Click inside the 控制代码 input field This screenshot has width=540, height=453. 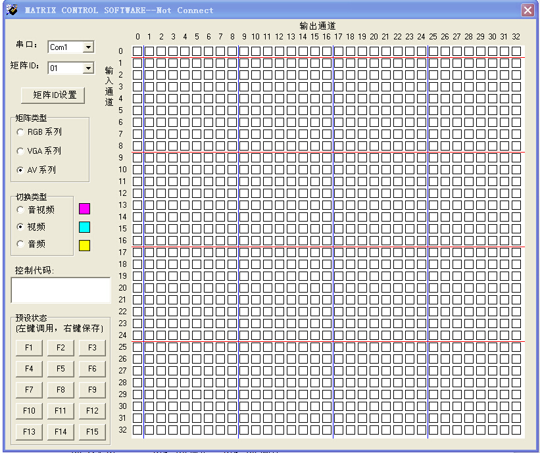point(60,290)
